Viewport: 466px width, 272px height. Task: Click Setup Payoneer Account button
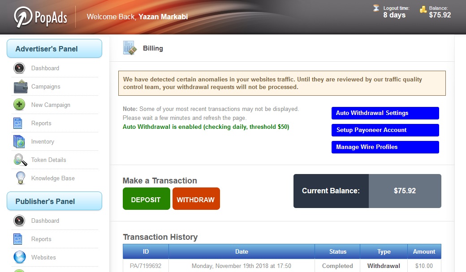coord(385,130)
